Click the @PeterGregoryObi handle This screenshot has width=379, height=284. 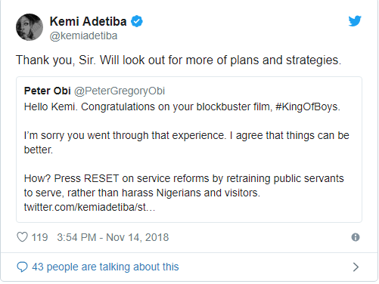(x=120, y=91)
